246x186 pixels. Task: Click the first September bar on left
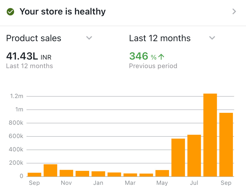point(34,174)
